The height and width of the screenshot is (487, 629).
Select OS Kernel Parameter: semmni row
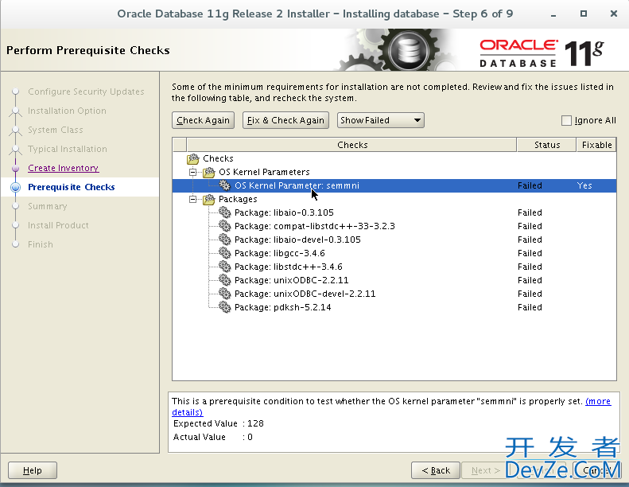coord(394,185)
